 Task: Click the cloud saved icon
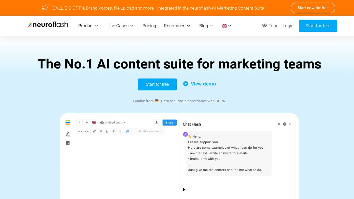[102, 122]
